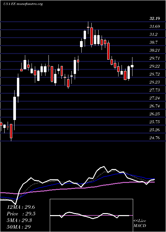
Task: Click the 27.73 price axis label
Action: point(155,90)
